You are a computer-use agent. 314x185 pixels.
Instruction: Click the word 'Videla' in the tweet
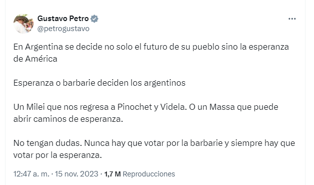173,107
